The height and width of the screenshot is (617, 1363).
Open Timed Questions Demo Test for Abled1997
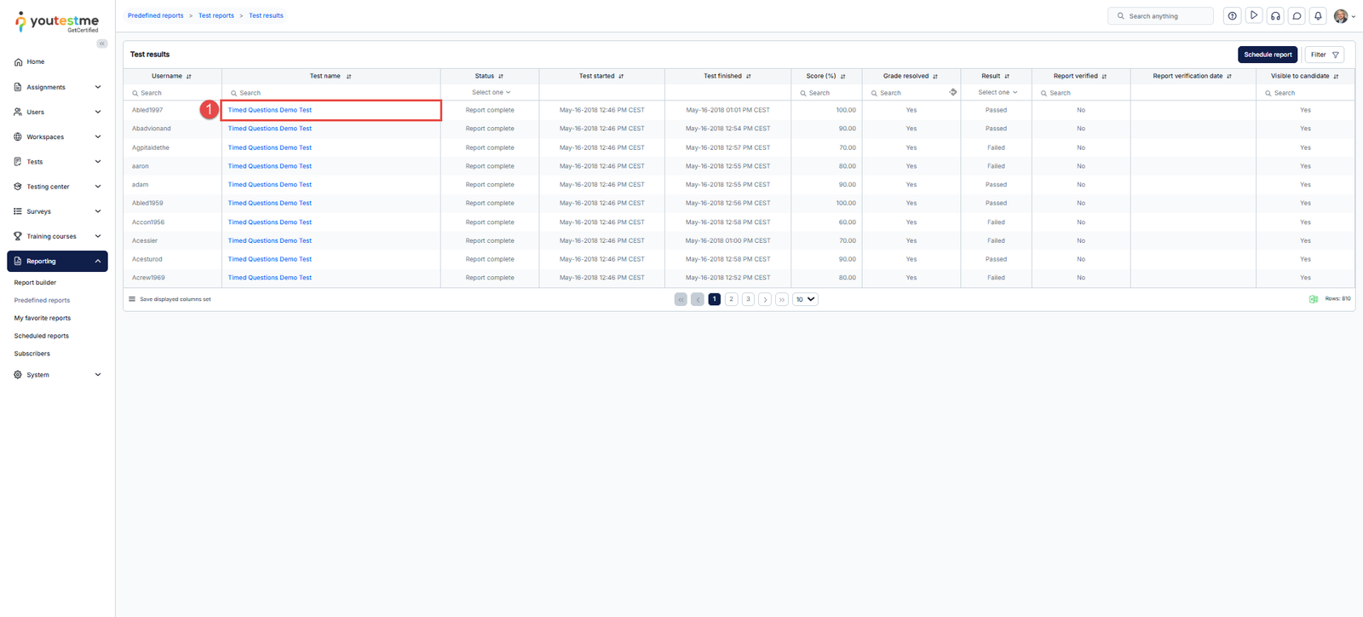pos(270,110)
